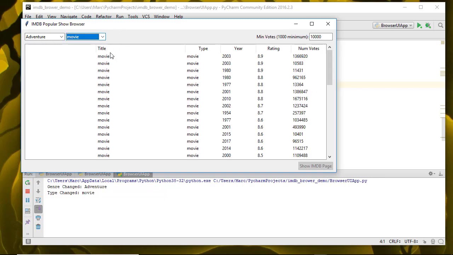This screenshot has width=453, height=255.
Task: Open the event log speech bubble icon
Action: click(x=441, y=242)
